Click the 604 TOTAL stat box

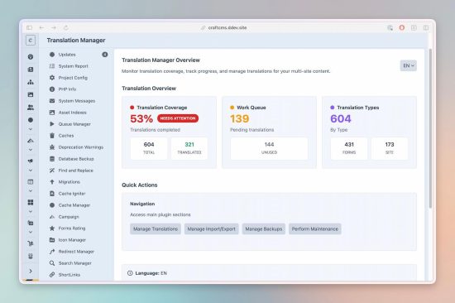(149, 148)
